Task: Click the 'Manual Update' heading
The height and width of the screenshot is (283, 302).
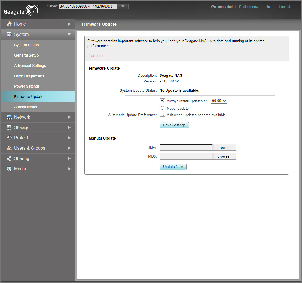Action: [x=102, y=138]
